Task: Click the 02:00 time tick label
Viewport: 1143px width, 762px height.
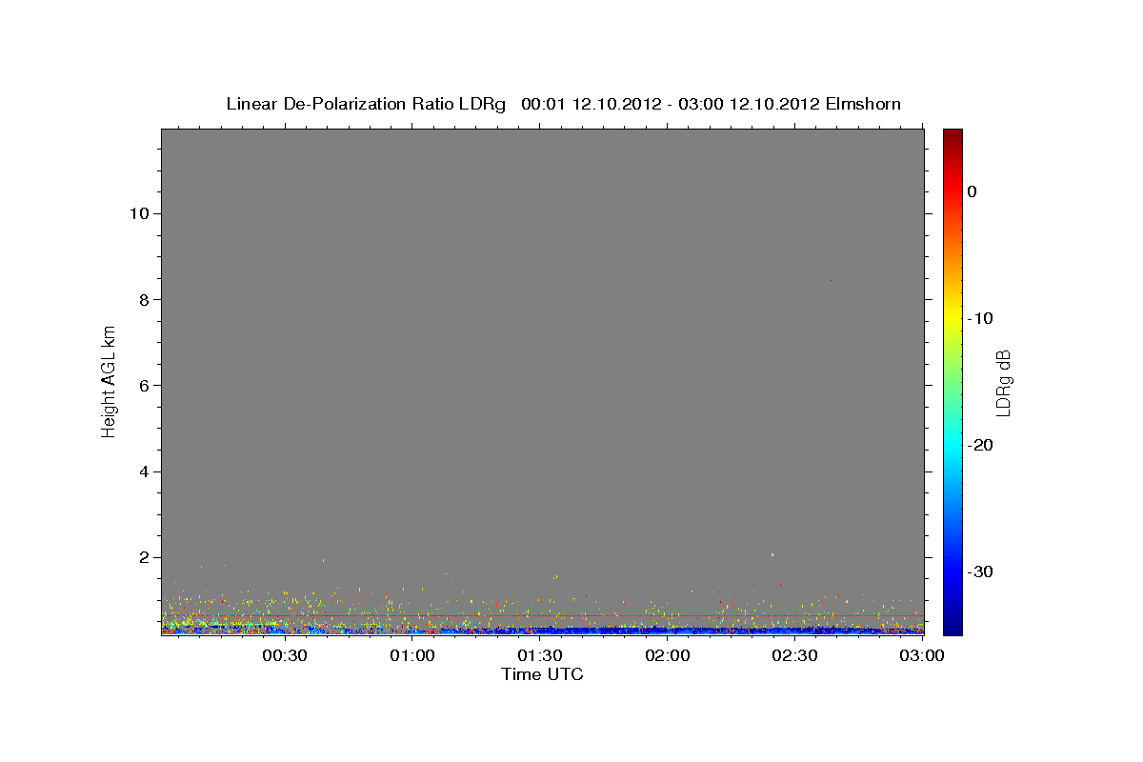Action: 667,656
